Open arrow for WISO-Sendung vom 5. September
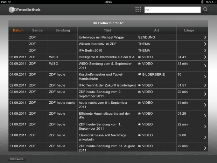Image resolution: width=217 pixels, height=163 pixels. pyautogui.click(x=205, y=66)
